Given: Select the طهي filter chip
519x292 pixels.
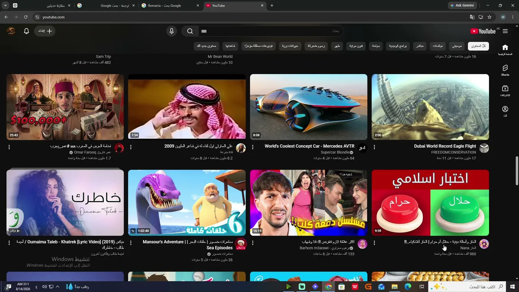Looking at the screenshot, I should (x=337, y=46).
